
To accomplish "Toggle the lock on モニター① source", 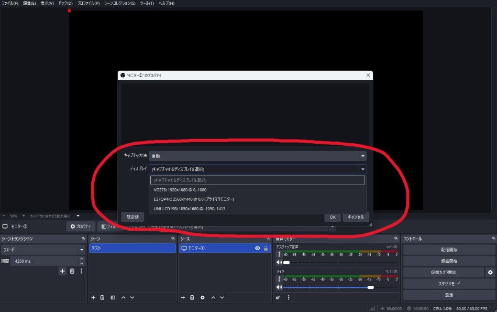I will 266,248.
